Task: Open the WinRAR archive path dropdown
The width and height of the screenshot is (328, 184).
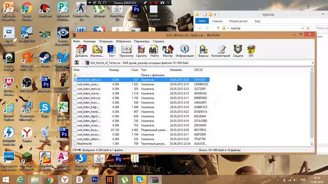Action: (312, 63)
